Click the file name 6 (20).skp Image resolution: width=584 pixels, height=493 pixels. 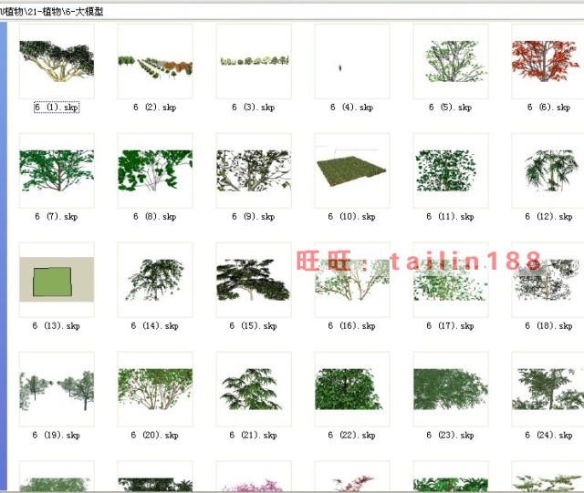[x=155, y=435]
